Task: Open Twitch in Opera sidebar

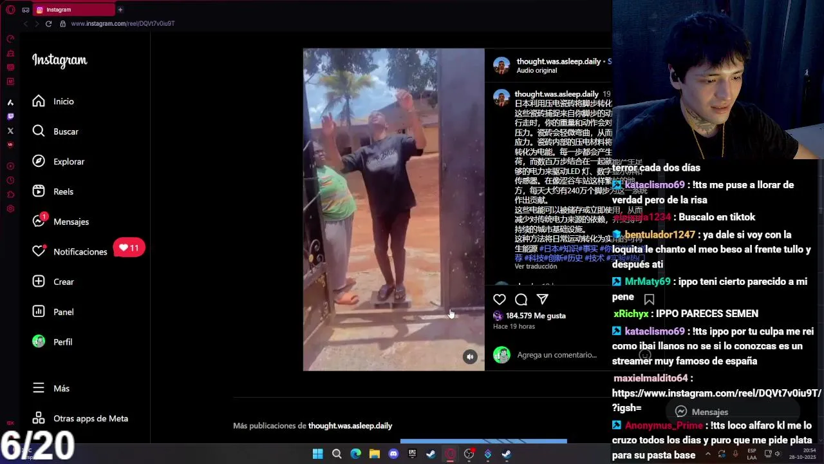Action: coord(10,117)
